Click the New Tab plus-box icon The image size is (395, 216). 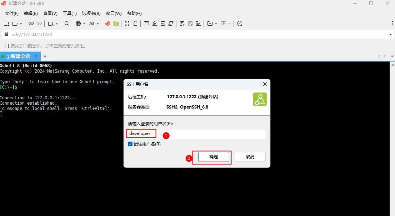click(x=210, y=23)
